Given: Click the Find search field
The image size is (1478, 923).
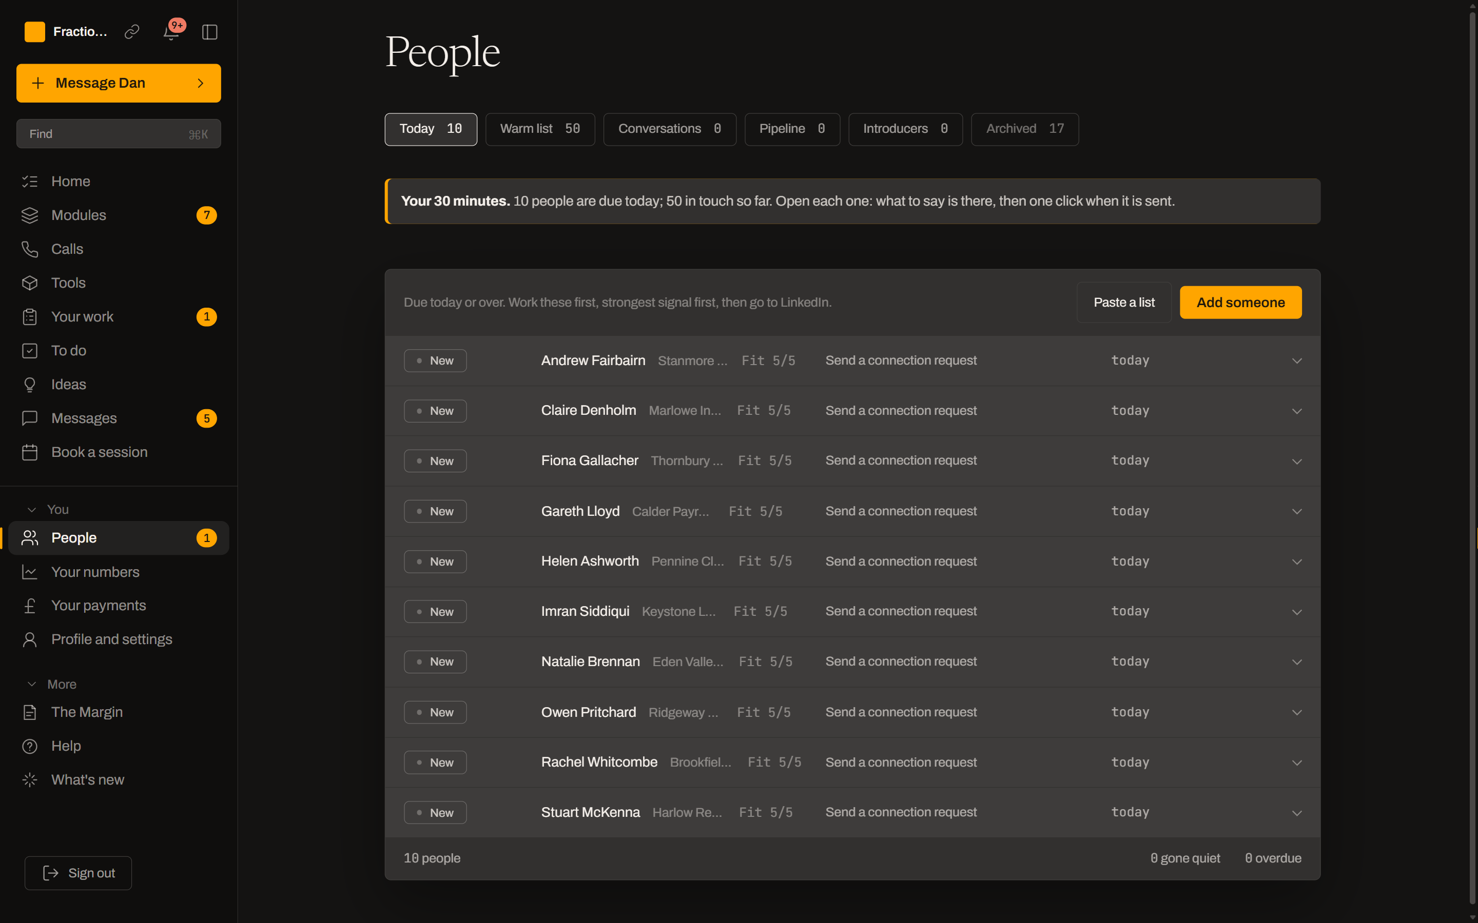Looking at the screenshot, I should click(119, 134).
